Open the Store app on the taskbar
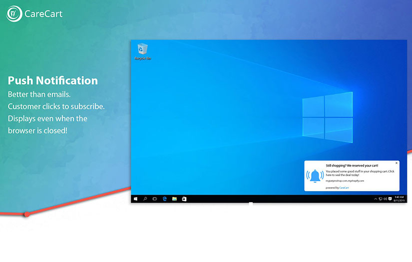Image resolution: width=412 pixels, height=262 pixels. [x=184, y=199]
